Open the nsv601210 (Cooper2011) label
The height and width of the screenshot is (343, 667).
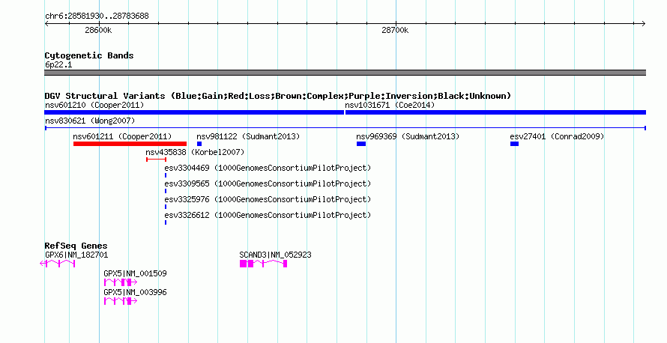click(94, 105)
